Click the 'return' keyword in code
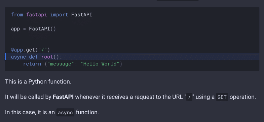Screen dimensions: 264x122 [x=32, y=64]
